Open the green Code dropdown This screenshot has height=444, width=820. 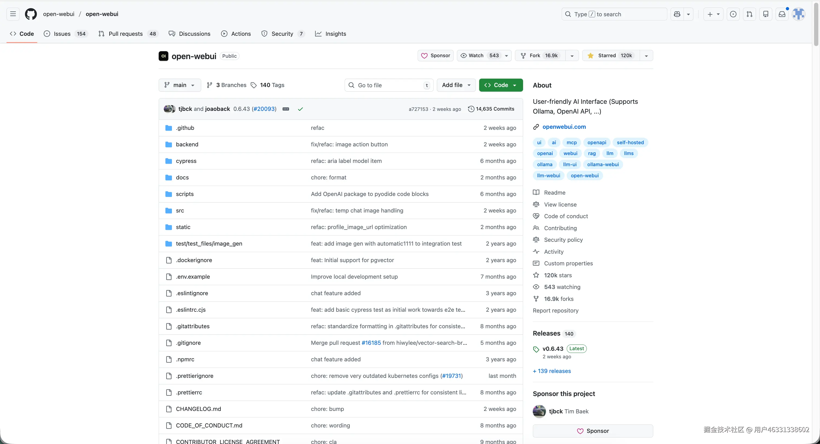(x=500, y=85)
